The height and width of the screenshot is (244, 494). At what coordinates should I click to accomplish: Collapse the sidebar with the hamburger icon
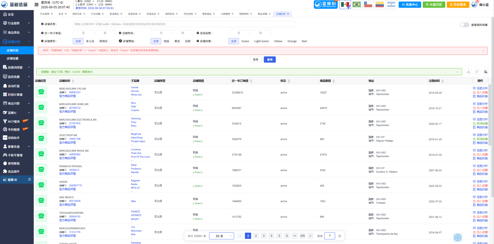[x=37, y=5]
